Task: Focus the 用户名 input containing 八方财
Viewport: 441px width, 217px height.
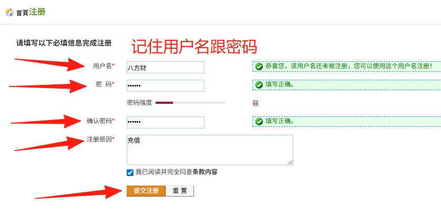Action: tap(166, 67)
